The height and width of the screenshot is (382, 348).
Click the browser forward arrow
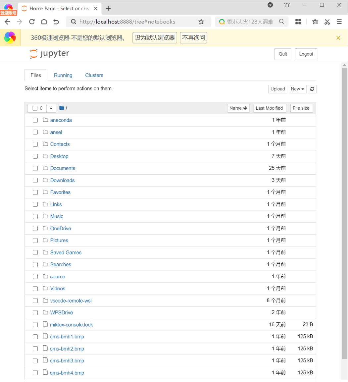coord(20,22)
